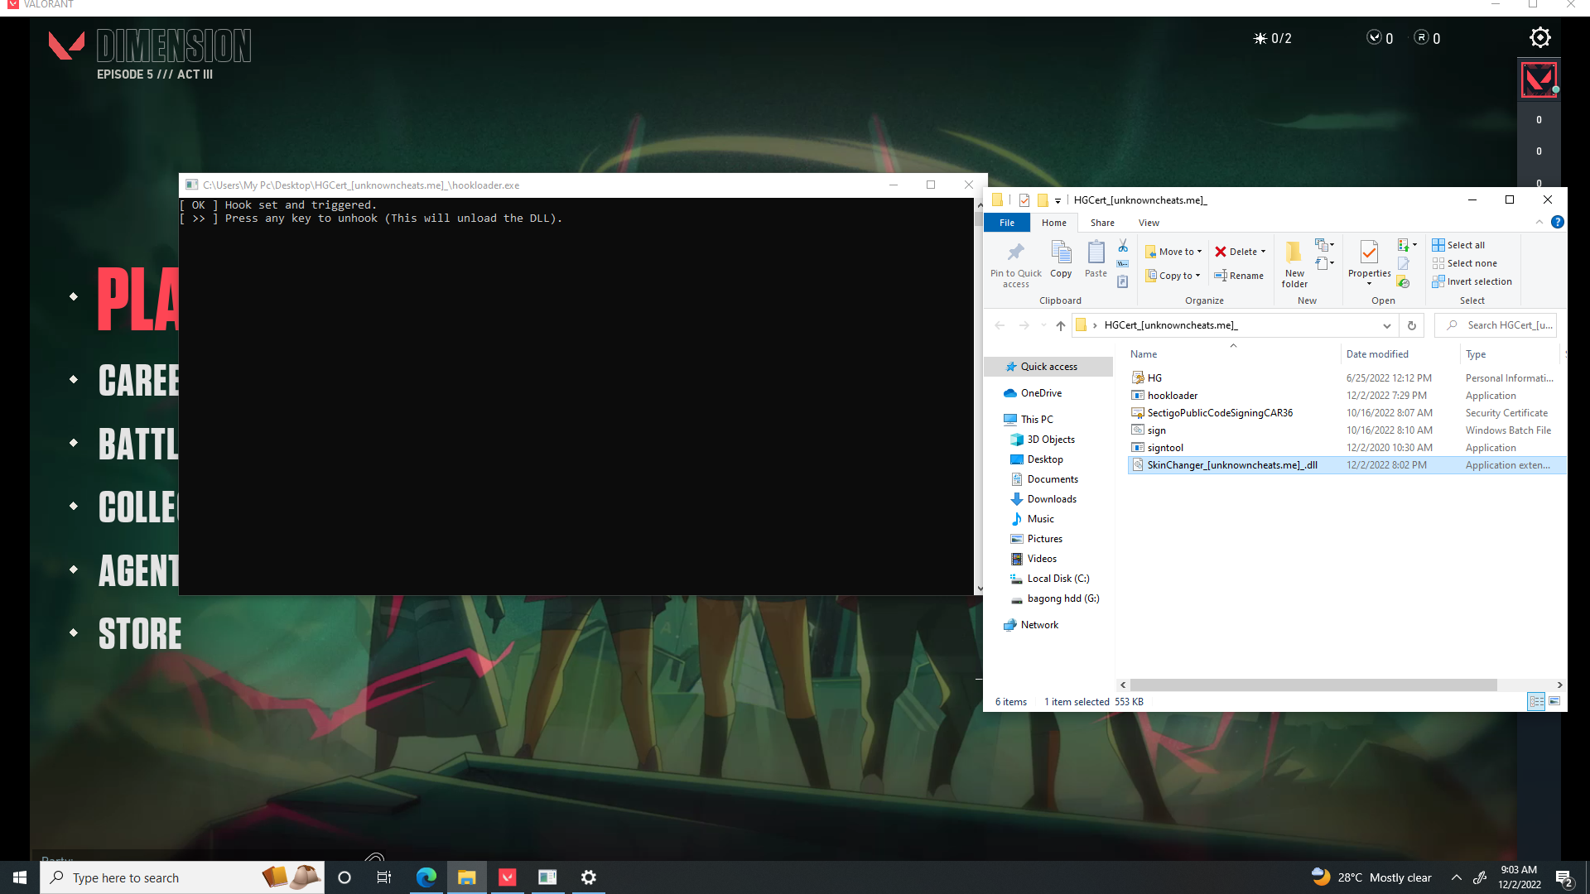This screenshot has height=894, width=1590.
Task: Click the Cut scissors icon in ribbon
Action: click(1123, 246)
